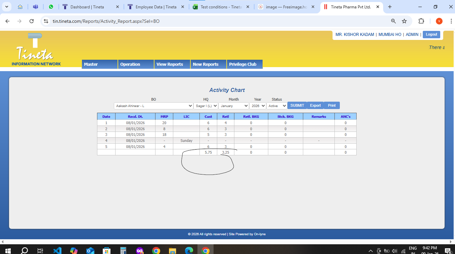Expand the Month dropdown showing January
Image resolution: width=455 pixels, height=254 pixels.
coord(234,106)
